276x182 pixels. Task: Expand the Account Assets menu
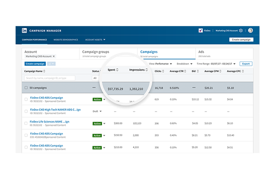tap(95, 40)
